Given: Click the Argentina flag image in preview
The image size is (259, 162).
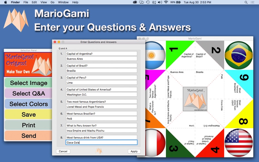Looking at the screenshot, I should (155, 55).
